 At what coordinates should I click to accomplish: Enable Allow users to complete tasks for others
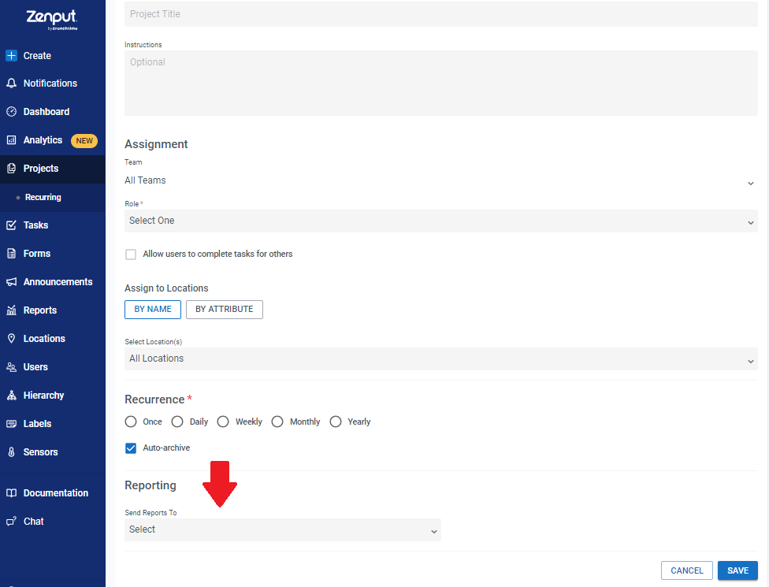[131, 254]
